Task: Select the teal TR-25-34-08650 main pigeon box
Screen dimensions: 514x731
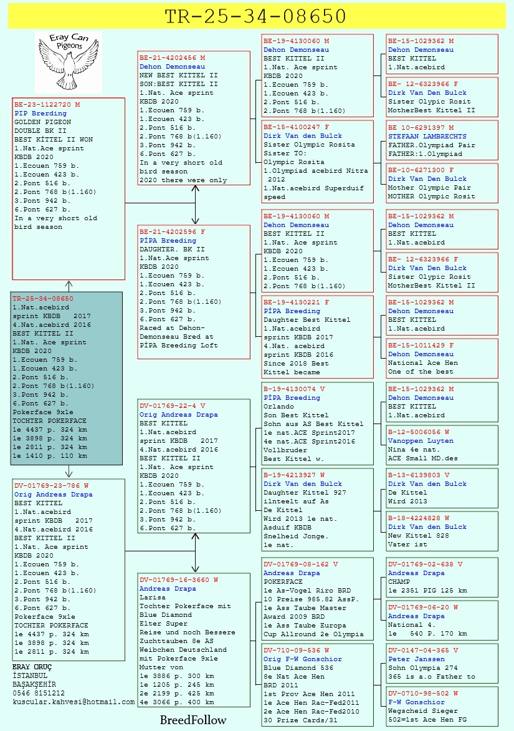Action: coord(67,379)
